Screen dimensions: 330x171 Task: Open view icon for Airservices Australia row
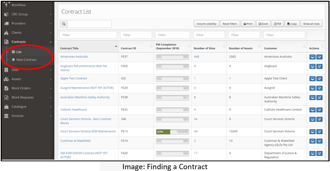312,57
